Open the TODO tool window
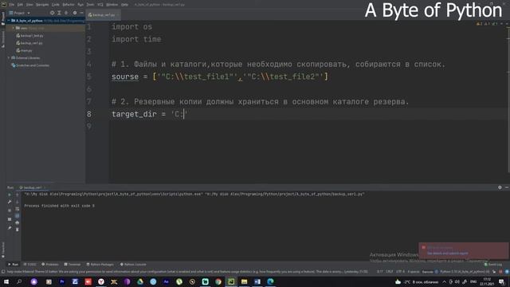The height and width of the screenshot is (287, 510). pos(30,265)
